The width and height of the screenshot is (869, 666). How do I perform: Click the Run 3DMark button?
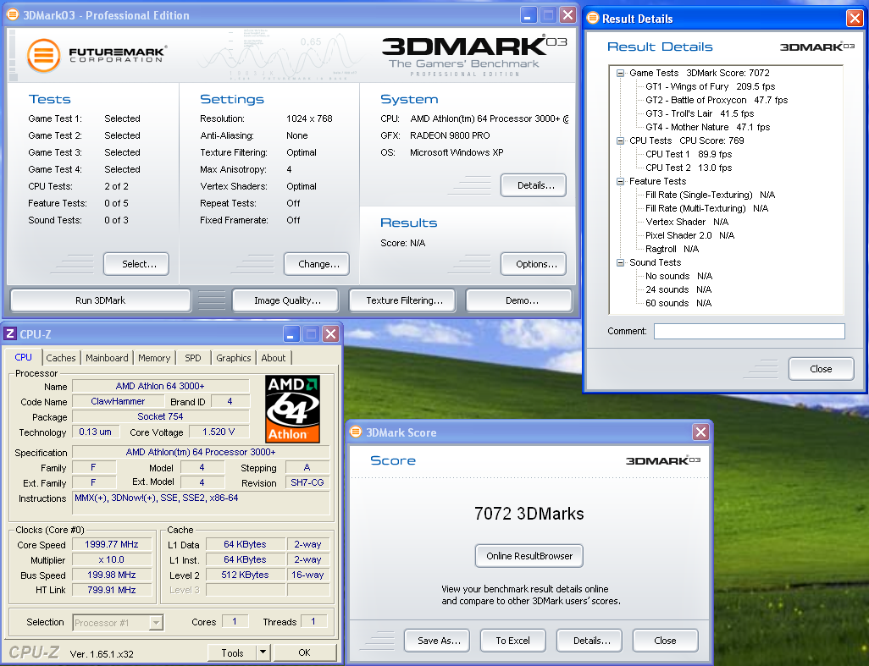(100, 300)
